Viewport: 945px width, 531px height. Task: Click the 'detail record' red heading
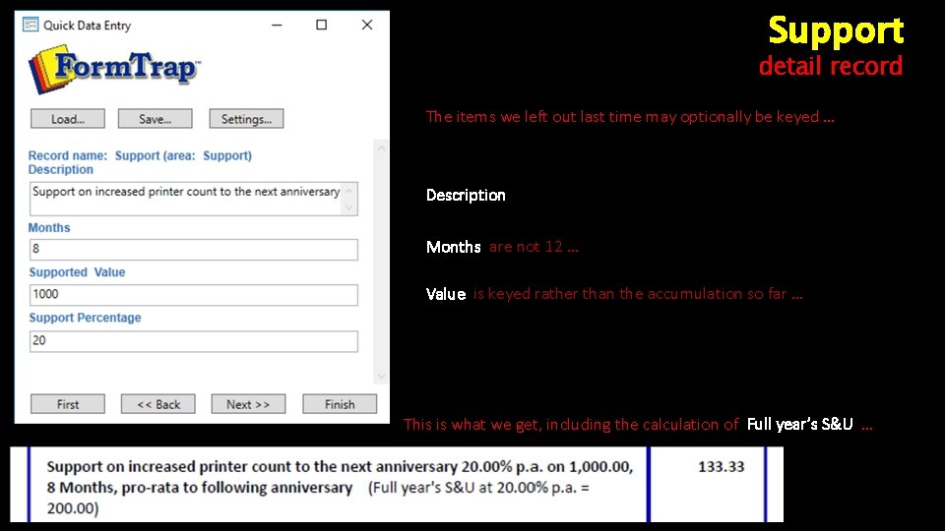(x=831, y=66)
